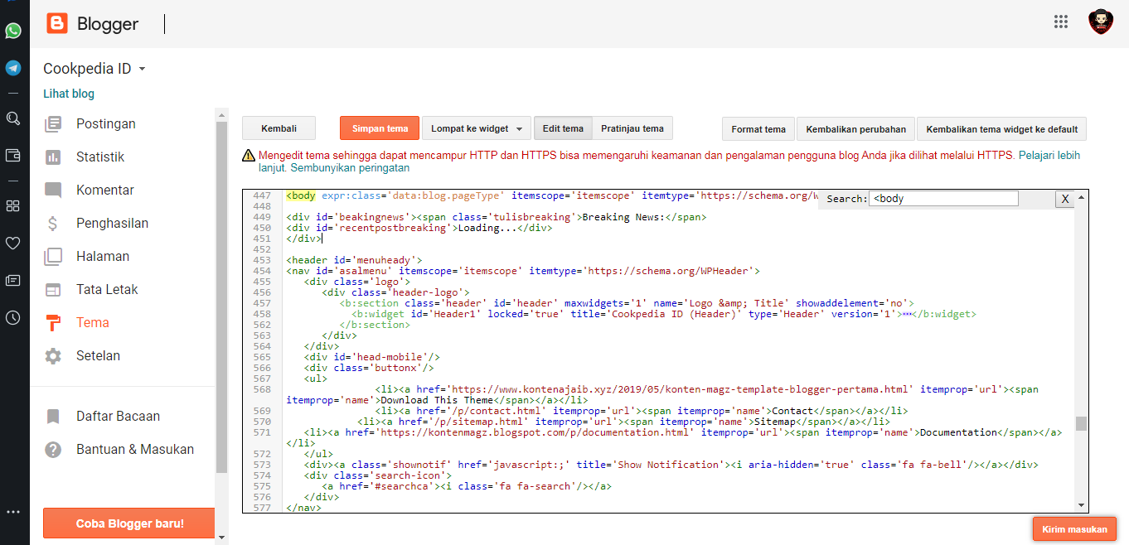The image size is (1129, 545).
Task: Open WhatsApp from the browser sidebar
Action: [13, 31]
